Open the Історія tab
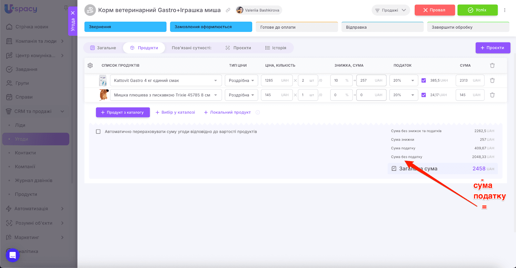516x268 pixels. coord(276,48)
